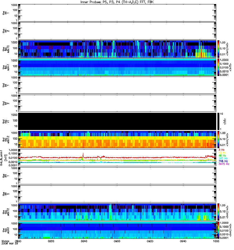Select the 192 Hz legend label
Viewport: 234px width, 250px height.
[223, 158]
